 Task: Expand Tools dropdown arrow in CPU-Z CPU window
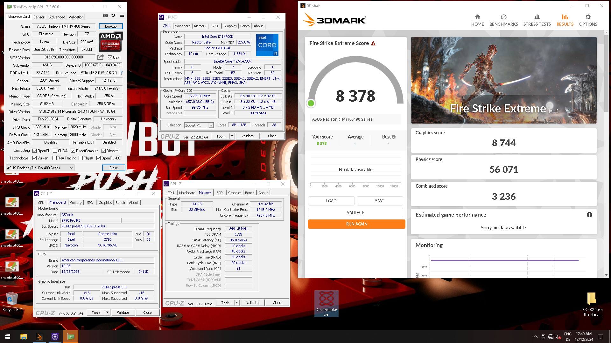(x=232, y=136)
